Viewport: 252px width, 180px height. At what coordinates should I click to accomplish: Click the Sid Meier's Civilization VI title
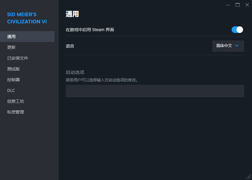click(x=27, y=18)
